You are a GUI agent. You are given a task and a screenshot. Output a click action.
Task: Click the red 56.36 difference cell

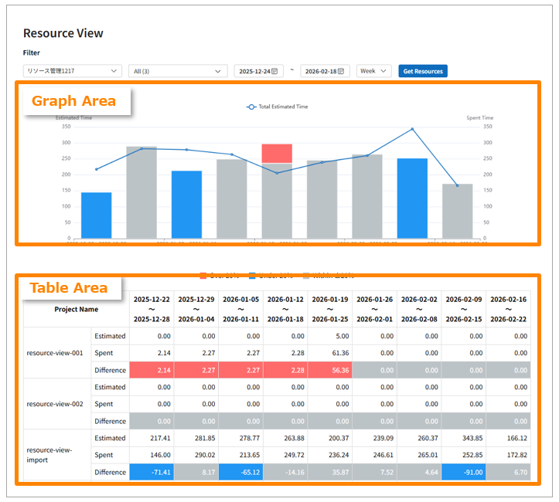pos(330,370)
